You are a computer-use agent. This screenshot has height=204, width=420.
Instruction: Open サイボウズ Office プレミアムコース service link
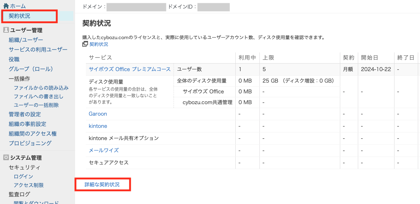pos(130,69)
